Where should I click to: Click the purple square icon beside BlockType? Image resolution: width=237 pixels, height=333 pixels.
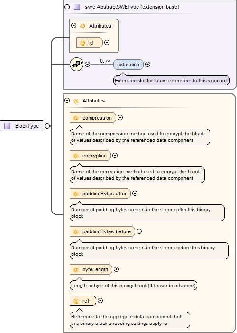8,126
